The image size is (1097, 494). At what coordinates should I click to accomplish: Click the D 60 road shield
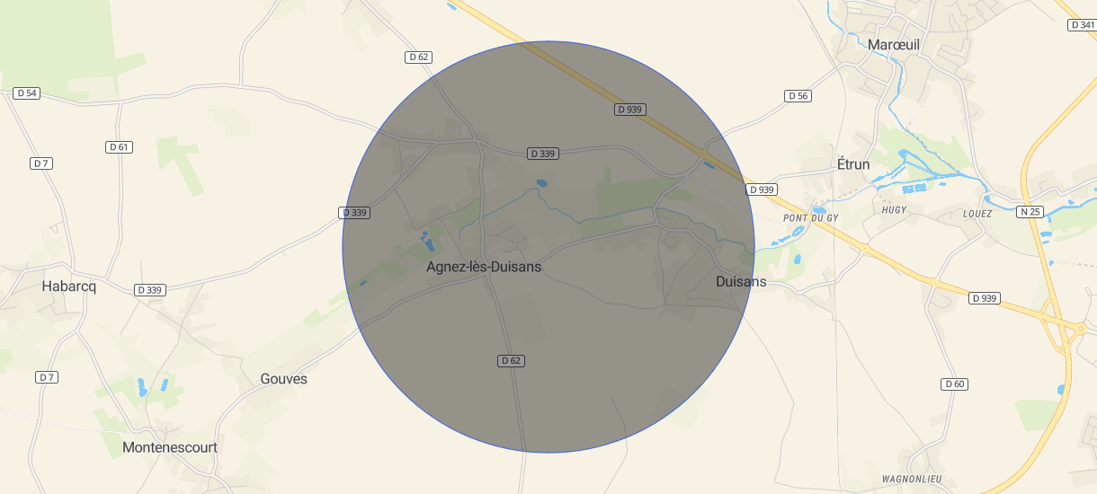955,384
